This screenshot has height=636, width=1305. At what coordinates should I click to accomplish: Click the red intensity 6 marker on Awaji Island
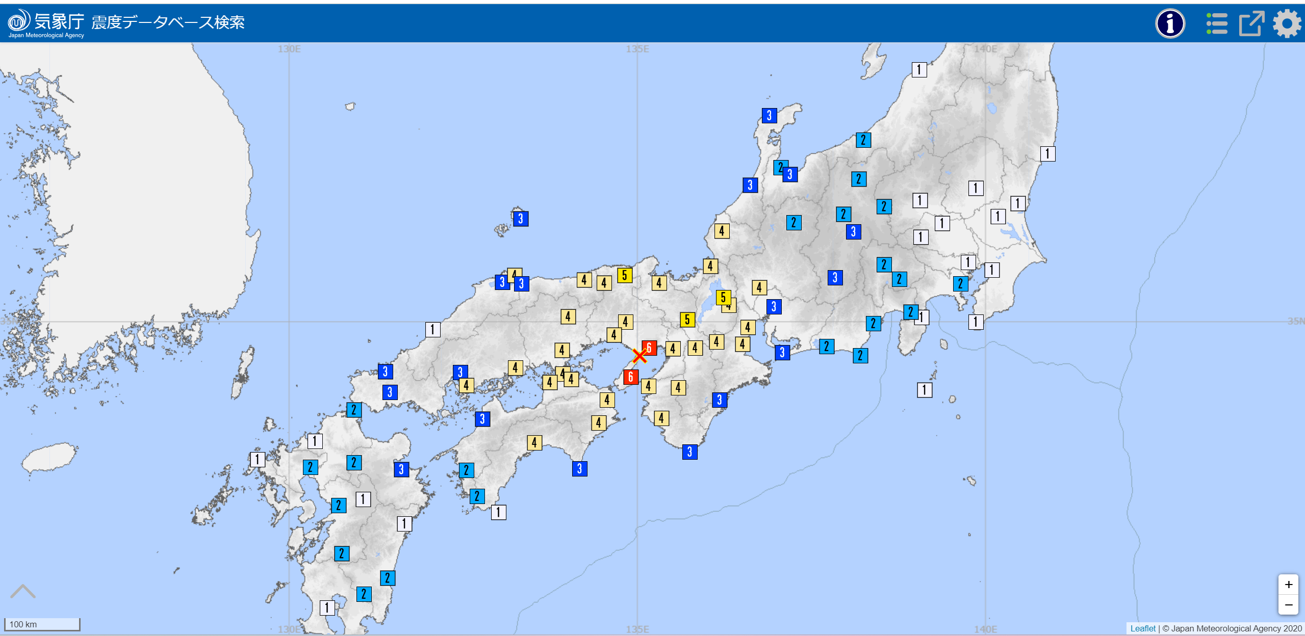click(631, 377)
